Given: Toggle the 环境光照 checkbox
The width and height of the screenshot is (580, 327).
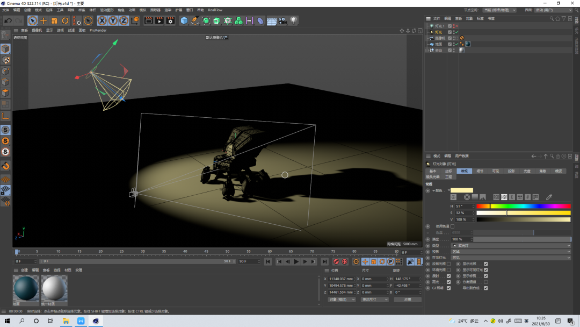Looking at the screenshot, I should [448, 270].
